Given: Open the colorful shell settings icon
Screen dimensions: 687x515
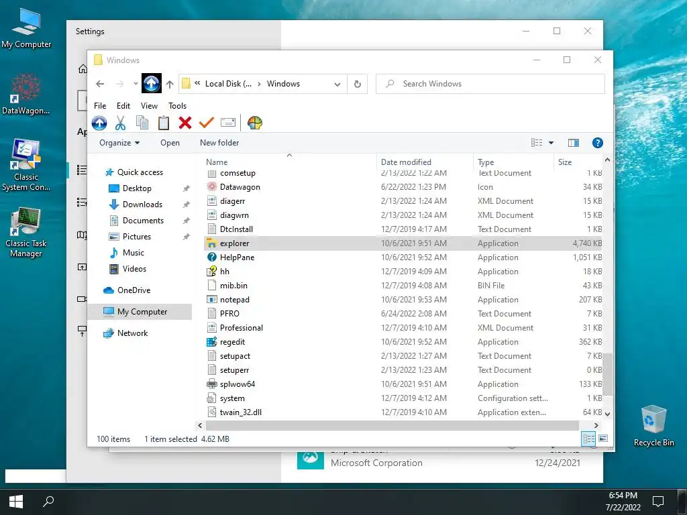Looking at the screenshot, I should coord(254,123).
